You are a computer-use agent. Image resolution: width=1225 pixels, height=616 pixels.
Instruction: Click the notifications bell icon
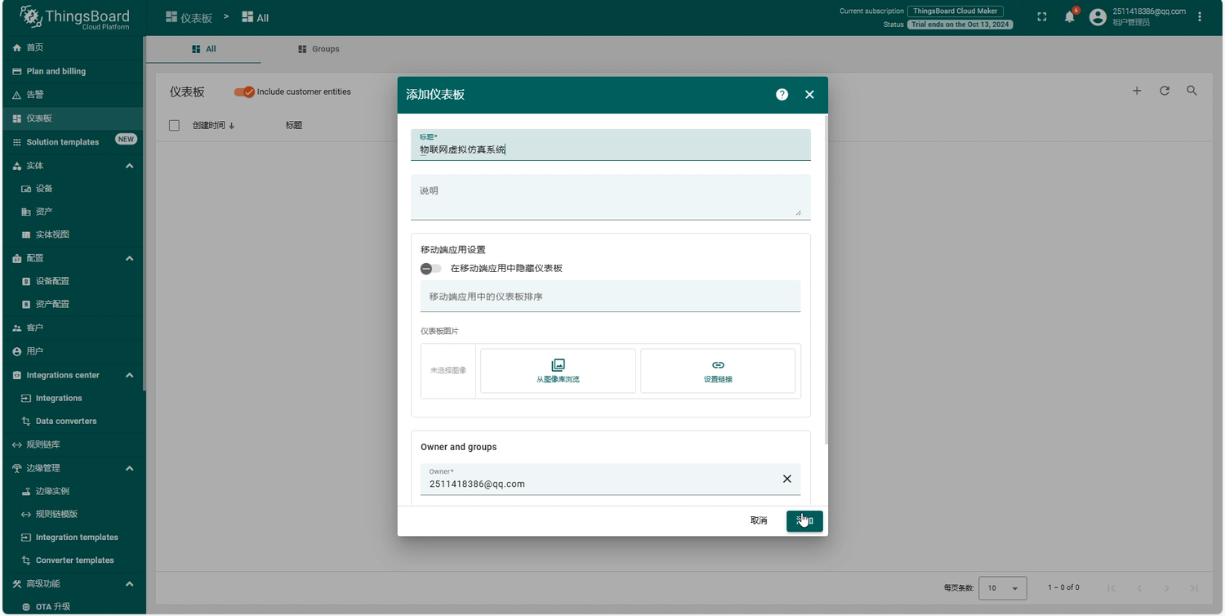pyautogui.click(x=1069, y=17)
